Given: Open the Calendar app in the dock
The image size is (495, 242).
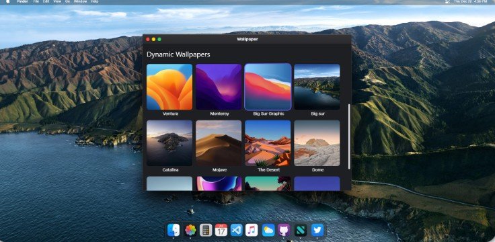Looking at the screenshot, I should click(221, 230).
